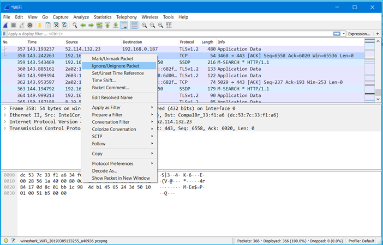
Task: Toggle auto-scroll during live capture
Action: 124,26
